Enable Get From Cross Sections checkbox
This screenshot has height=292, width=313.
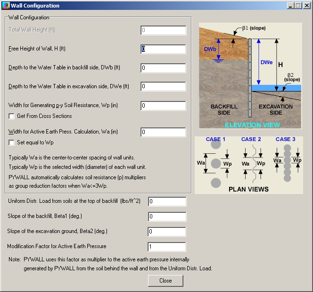tap(12, 116)
